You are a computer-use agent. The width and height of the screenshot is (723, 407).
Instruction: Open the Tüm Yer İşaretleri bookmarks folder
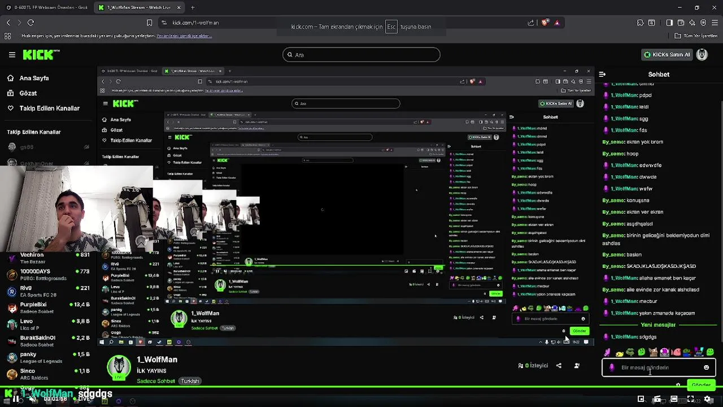[696, 36]
